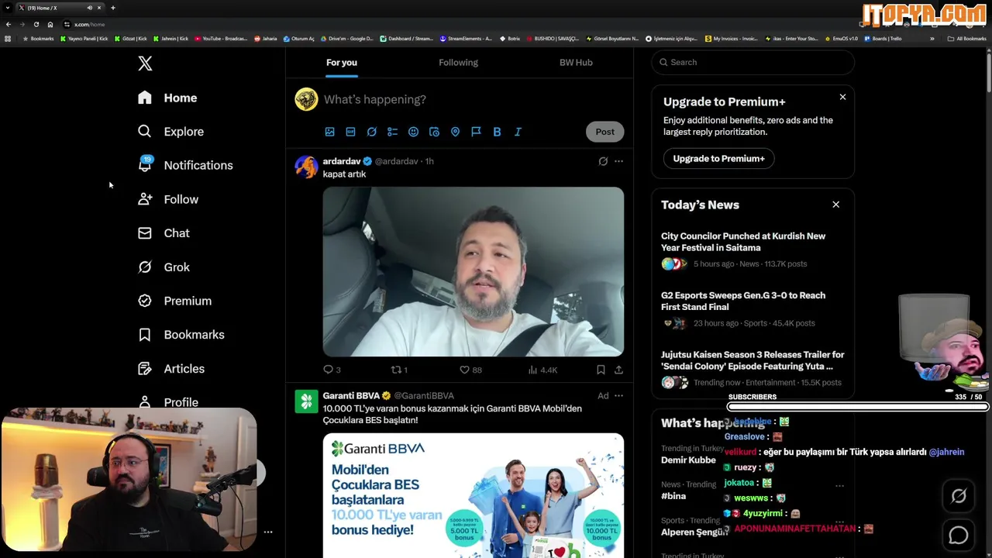
Task: Dismiss the Upgrade to Premium+ card
Action: click(x=842, y=97)
